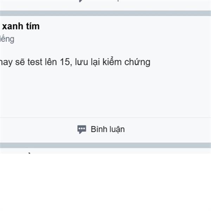Viewport: 211px width, 211px height.
Task: Click the word "test" in the post
Action: 35,62
